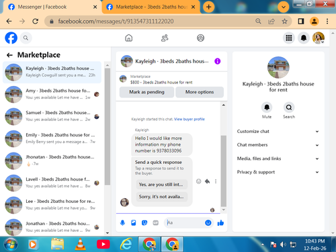
Task: Open the Friends icon in top navigation
Action: click(x=165, y=38)
